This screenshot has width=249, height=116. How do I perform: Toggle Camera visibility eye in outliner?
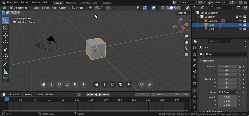click(x=241, y=21)
